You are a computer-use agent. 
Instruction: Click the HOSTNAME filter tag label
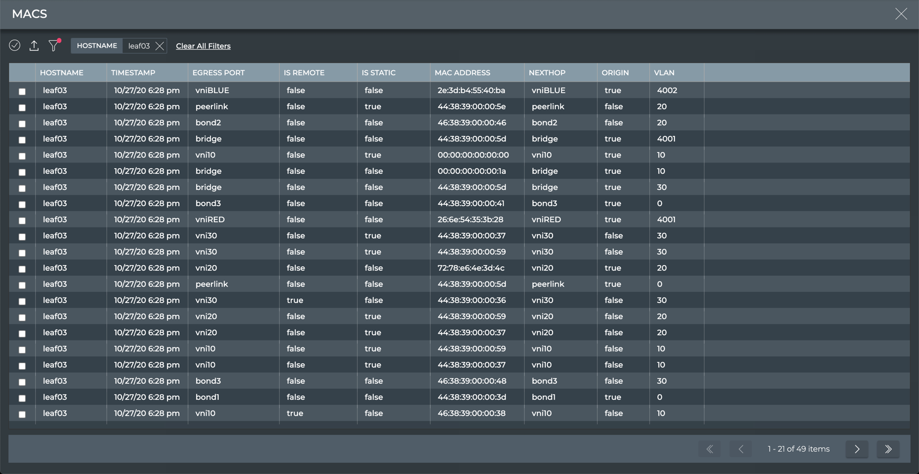97,46
